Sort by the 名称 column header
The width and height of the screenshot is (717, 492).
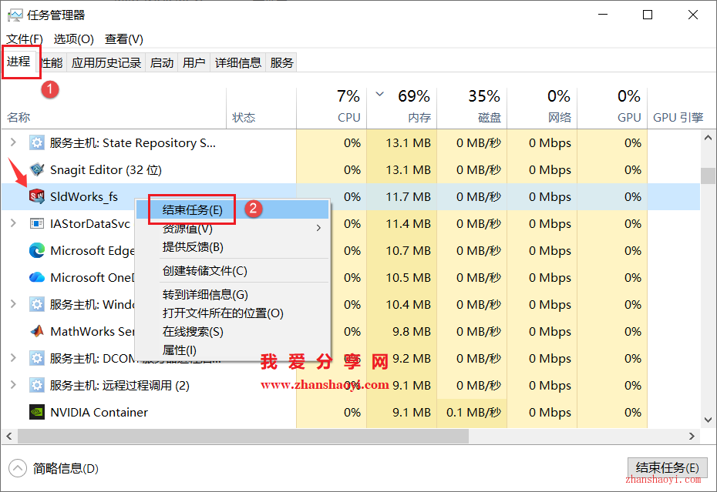(x=114, y=108)
